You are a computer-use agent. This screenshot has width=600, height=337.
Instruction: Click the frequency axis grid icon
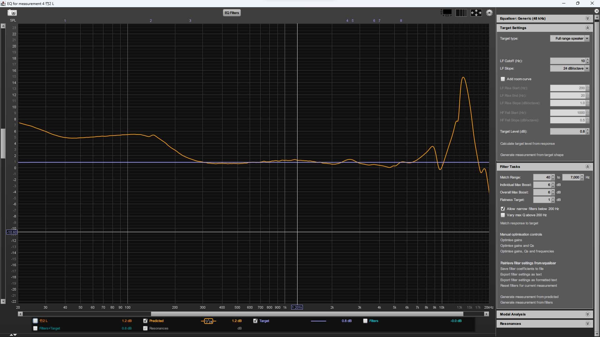[461, 13]
